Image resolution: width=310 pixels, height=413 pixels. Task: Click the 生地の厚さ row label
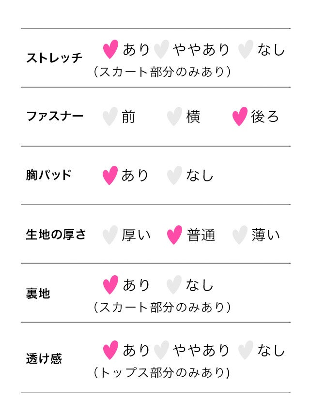[x=56, y=235]
